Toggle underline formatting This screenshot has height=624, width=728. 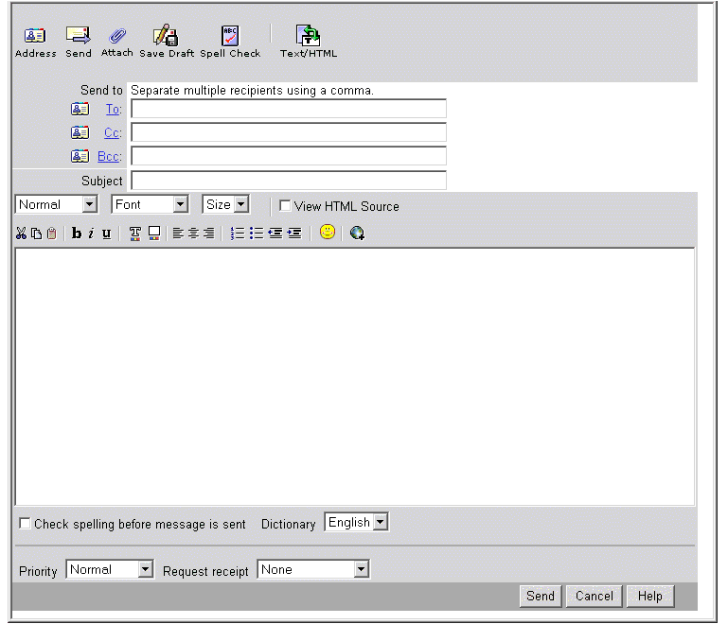coord(106,234)
